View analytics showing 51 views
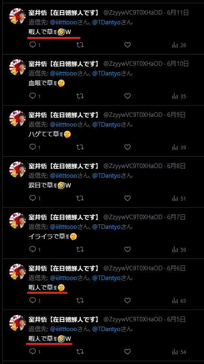This screenshot has height=364, width=204. (179, 198)
